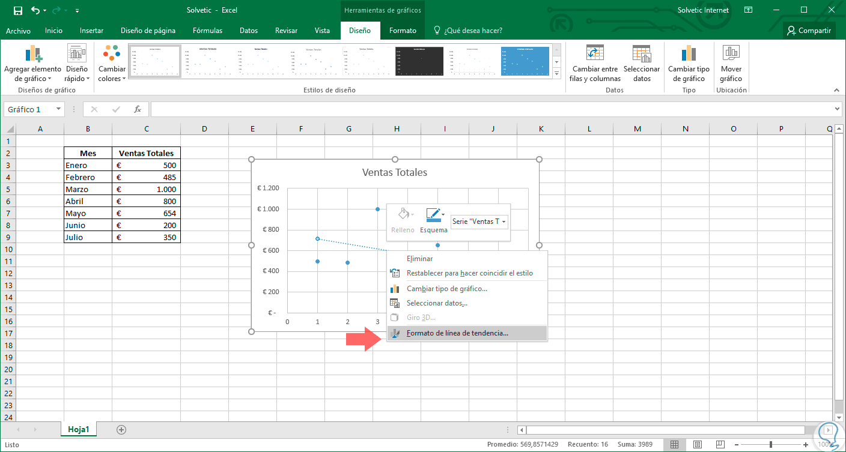This screenshot has height=452, width=846.
Task: Click Mover gráfico icon
Action: (731, 64)
